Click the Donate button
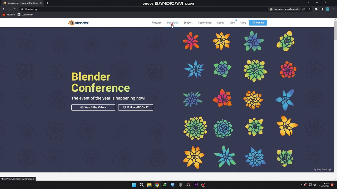 (x=258, y=23)
